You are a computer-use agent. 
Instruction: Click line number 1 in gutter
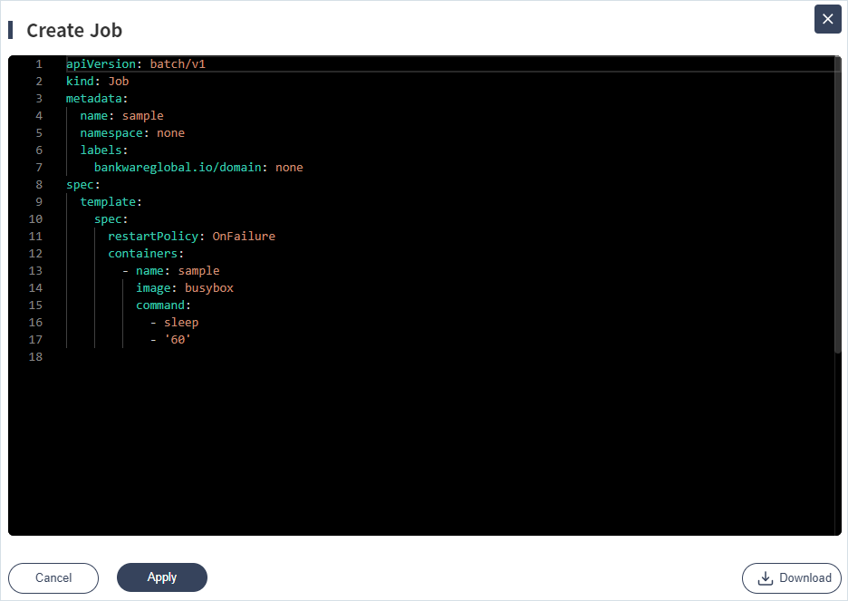click(x=39, y=64)
